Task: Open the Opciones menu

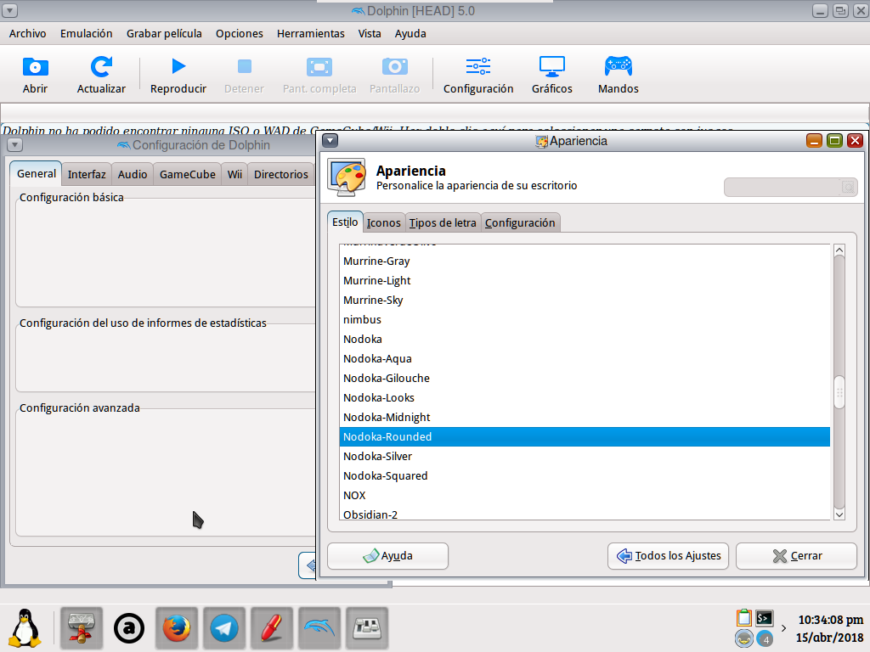Action: pyautogui.click(x=239, y=34)
